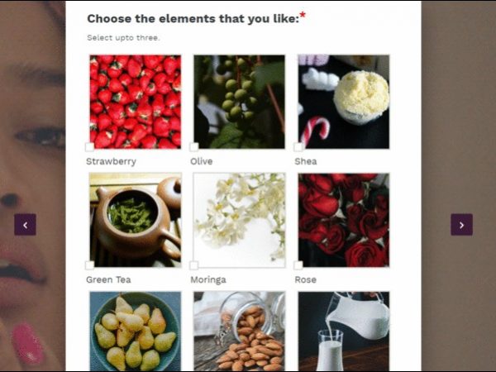The height and width of the screenshot is (372, 496).
Task: Select the Green Tea checkbox
Action: (x=89, y=265)
